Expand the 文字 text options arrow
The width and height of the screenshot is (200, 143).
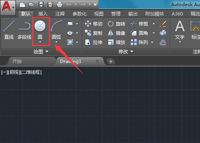tap(180, 42)
